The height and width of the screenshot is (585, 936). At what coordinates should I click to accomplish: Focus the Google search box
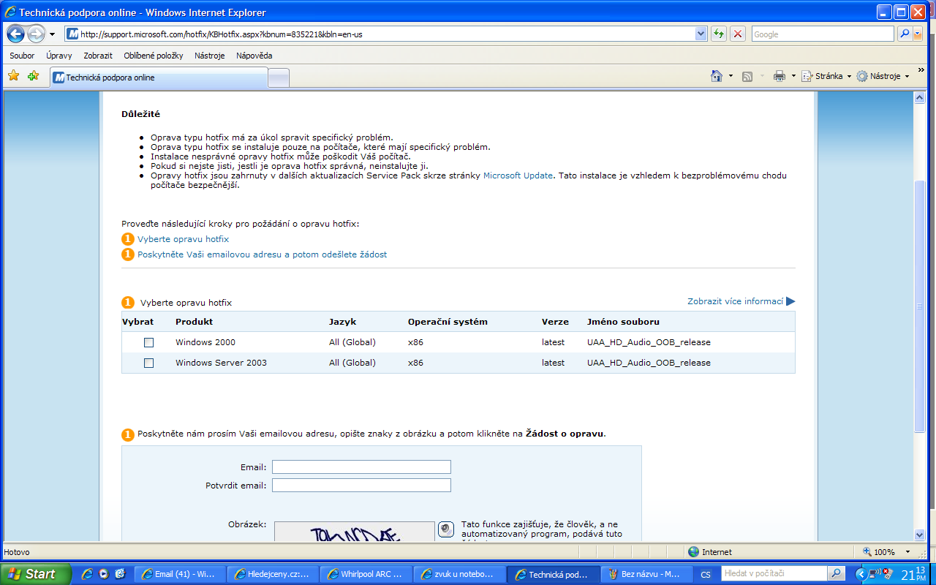(x=823, y=34)
